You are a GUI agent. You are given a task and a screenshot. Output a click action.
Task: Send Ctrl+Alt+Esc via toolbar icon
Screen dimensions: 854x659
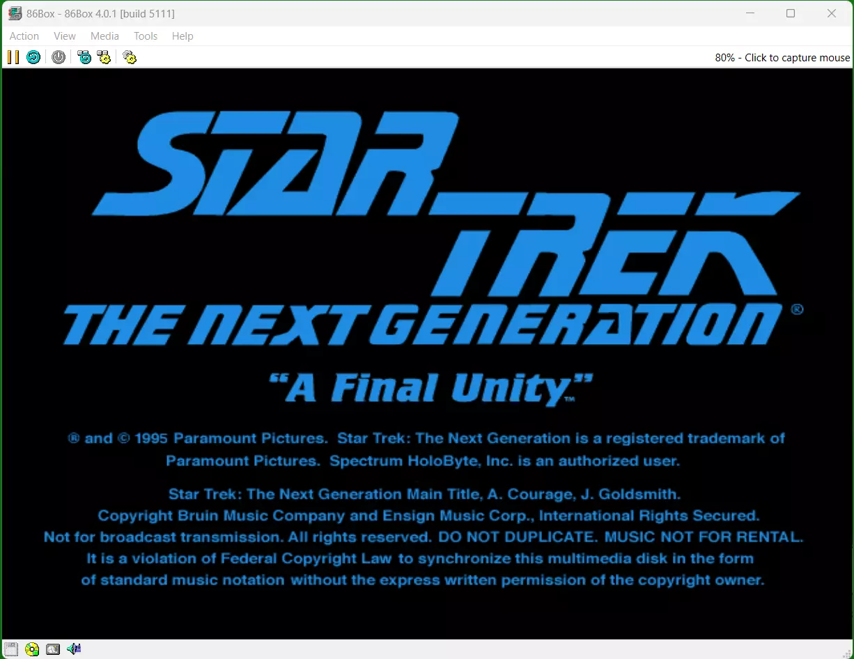tap(104, 57)
